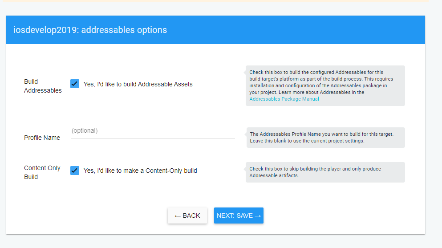Click the "Profile Name" field label

click(x=42, y=138)
